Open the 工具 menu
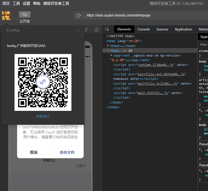 (16, 3)
